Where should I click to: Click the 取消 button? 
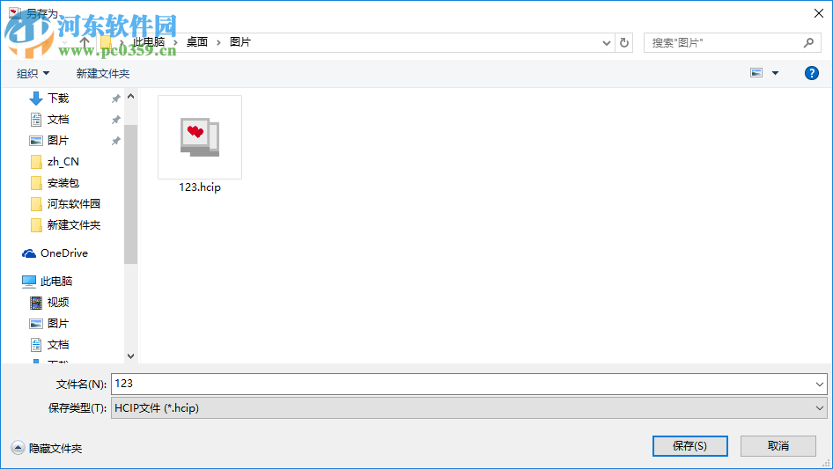778,446
